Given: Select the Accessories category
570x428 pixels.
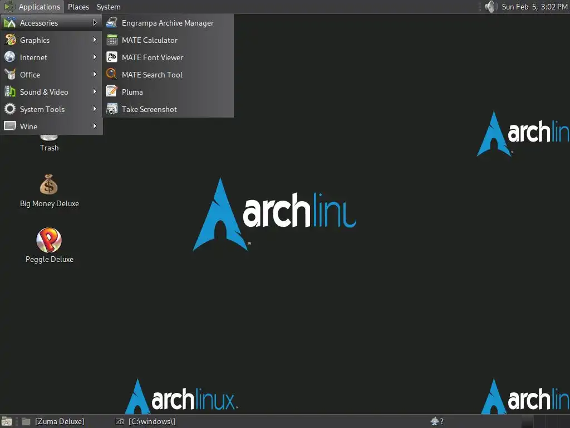Looking at the screenshot, I should tap(51, 22).
